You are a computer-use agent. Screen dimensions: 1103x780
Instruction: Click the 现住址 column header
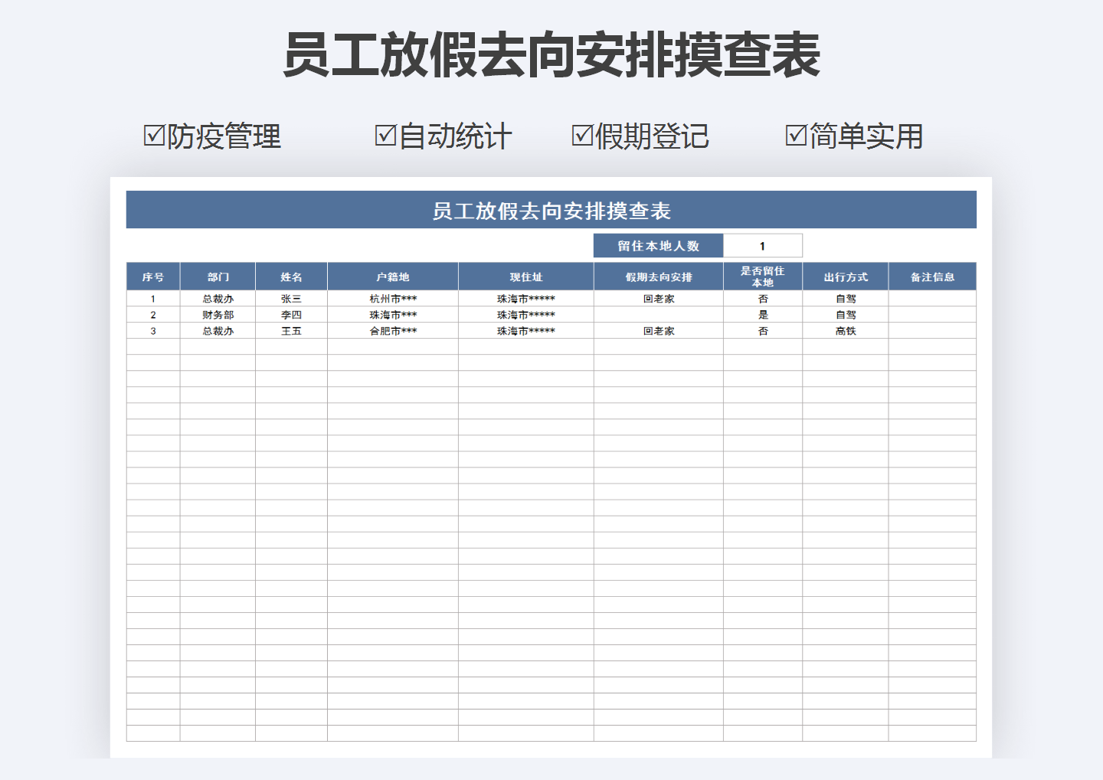click(525, 276)
